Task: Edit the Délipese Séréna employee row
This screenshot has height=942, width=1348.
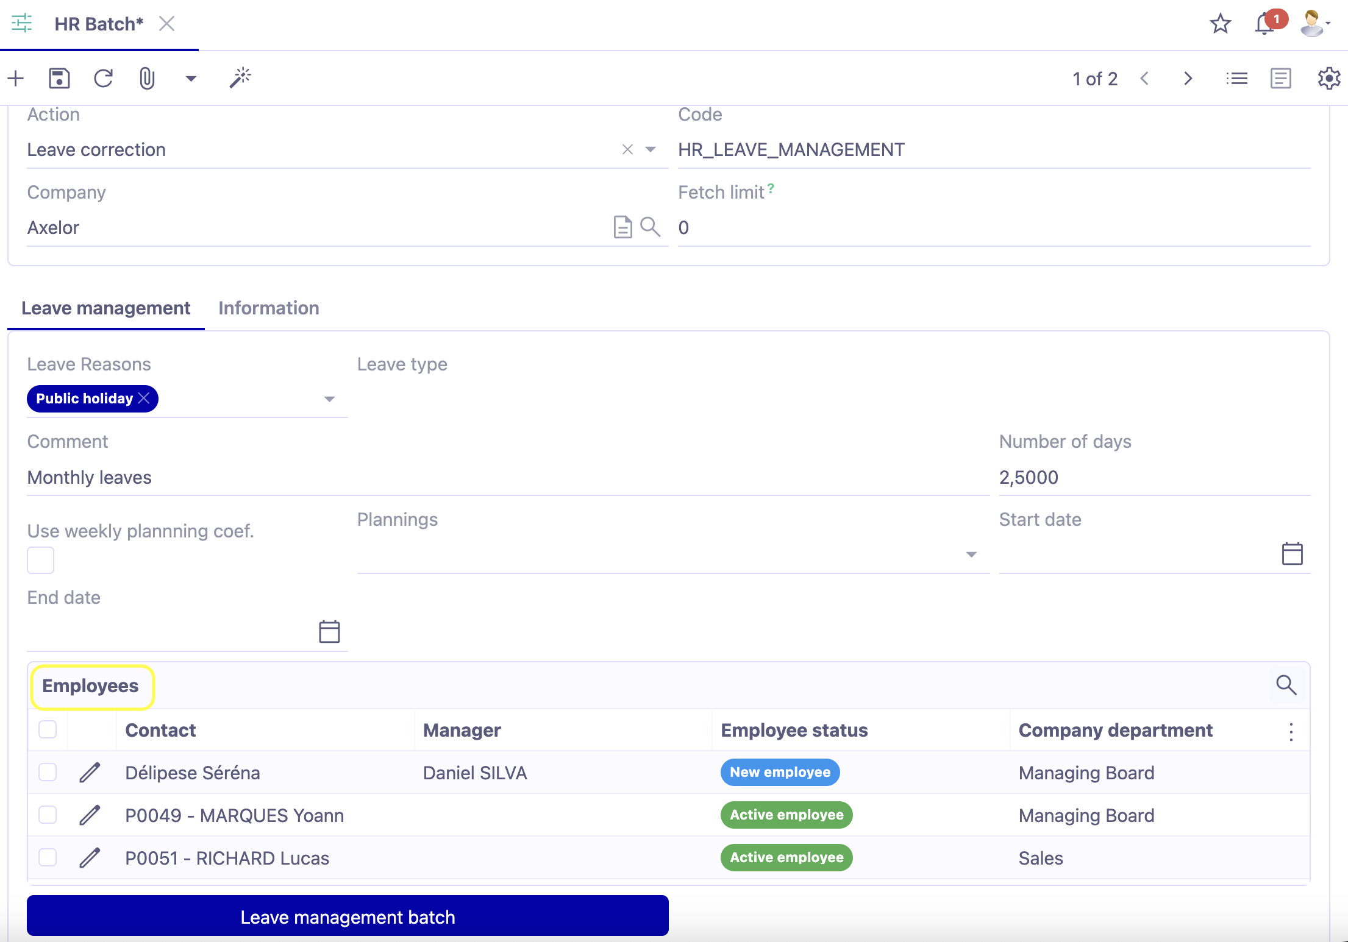Action: click(x=90, y=772)
